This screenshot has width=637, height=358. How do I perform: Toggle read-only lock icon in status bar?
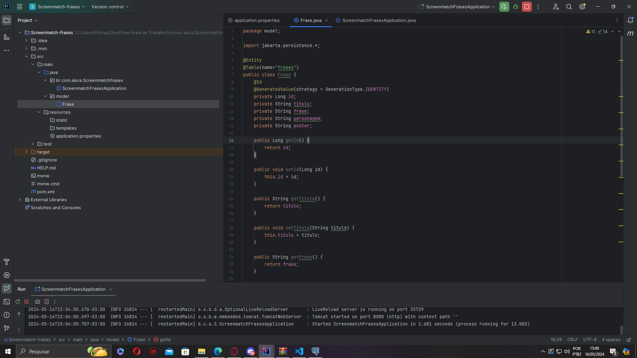629,340
